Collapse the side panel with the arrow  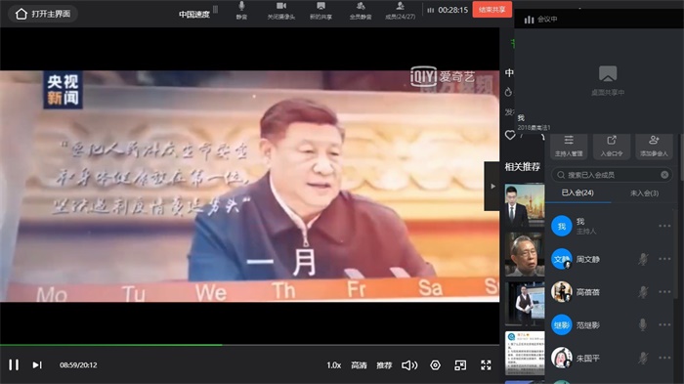[492, 187]
